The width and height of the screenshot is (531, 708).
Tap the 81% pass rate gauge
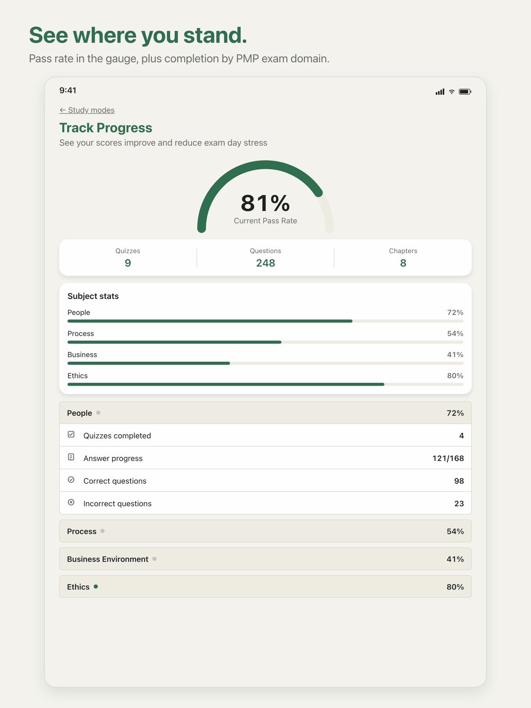pos(265,197)
